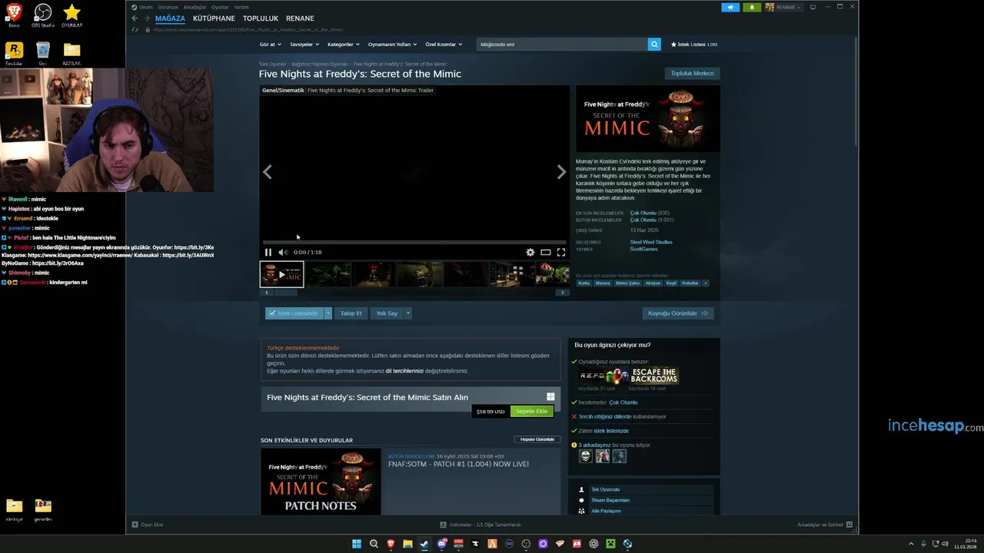984x553 pixels.
Task: Open the Kategoriler dropdown menu
Action: click(x=343, y=45)
